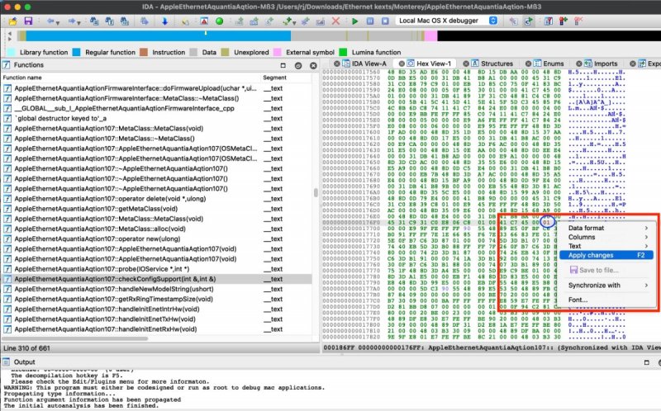The height and width of the screenshot is (411, 661).
Task: Select the probe(IOService *,int *) function row
Action: 157,269
